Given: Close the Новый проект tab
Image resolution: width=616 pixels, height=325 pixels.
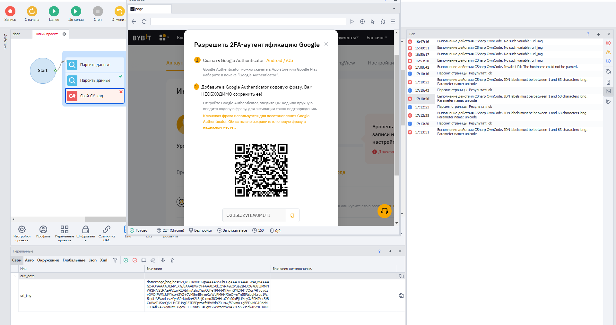Looking at the screenshot, I should pos(64,34).
